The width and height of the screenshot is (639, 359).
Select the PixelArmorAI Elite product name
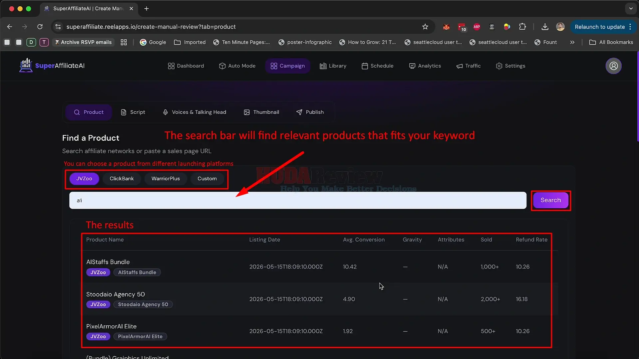coord(112,327)
